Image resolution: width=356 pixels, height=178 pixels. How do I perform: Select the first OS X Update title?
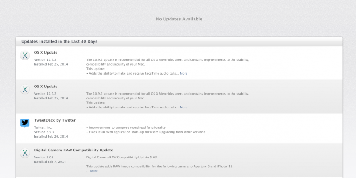tap(46, 52)
